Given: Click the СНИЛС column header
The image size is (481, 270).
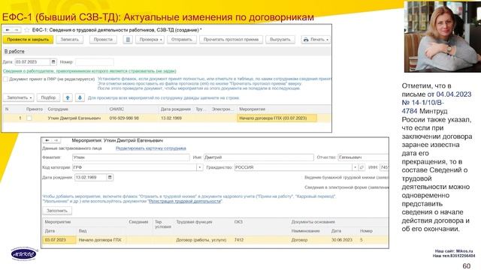Looking at the screenshot, I should click(117, 109).
